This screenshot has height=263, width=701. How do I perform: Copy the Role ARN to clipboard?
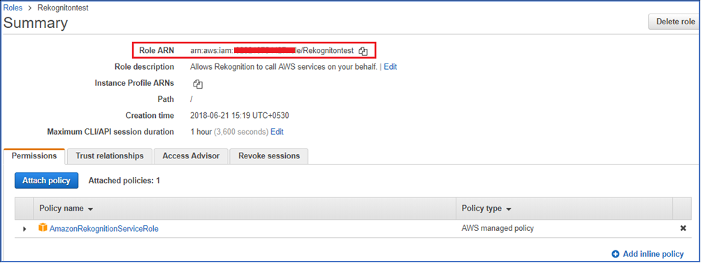point(363,52)
